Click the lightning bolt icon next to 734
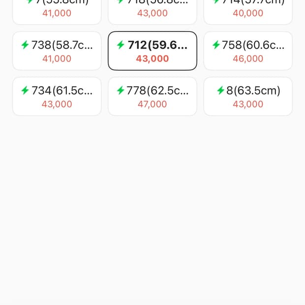 25,91
